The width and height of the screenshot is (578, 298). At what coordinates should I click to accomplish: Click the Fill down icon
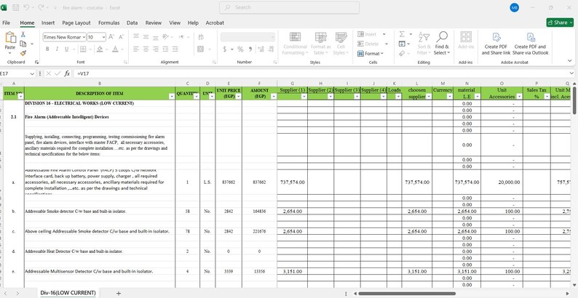click(402, 44)
